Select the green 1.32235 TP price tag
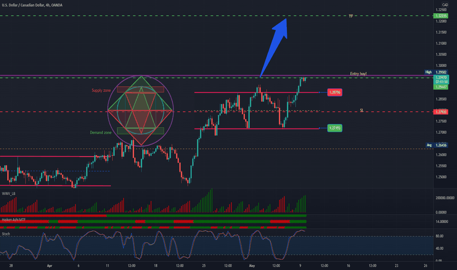Image resolution: width=457 pixels, height=270 pixels. pyautogui.click(x=441, y=16)
